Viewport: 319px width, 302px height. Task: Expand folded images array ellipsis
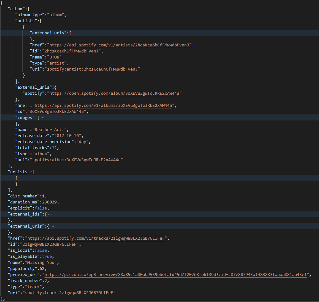(x=42, y=118)
